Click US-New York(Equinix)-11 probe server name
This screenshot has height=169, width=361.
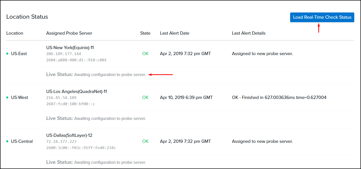tap(70, 47)
